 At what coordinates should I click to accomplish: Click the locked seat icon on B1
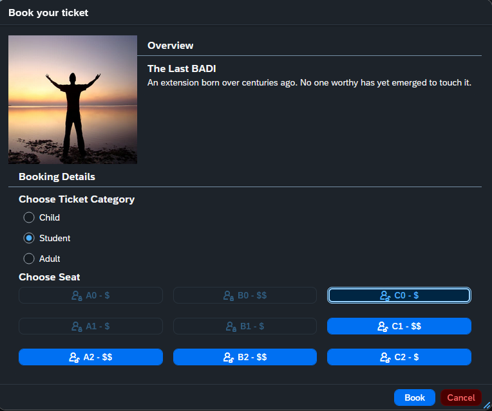tap(231, 327)
